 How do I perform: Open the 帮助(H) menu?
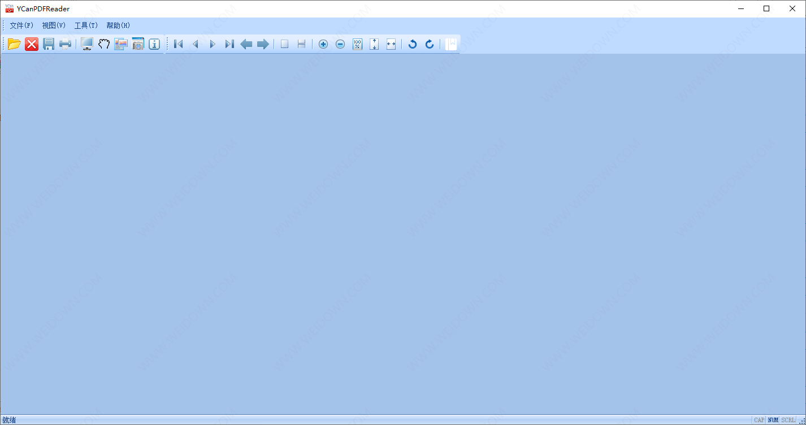[118, 25]
